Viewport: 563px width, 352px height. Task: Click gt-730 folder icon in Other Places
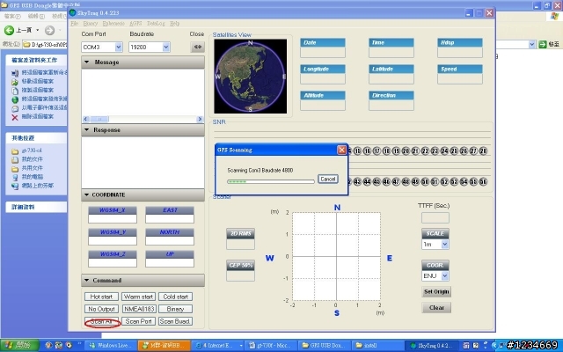coord(15,150)
